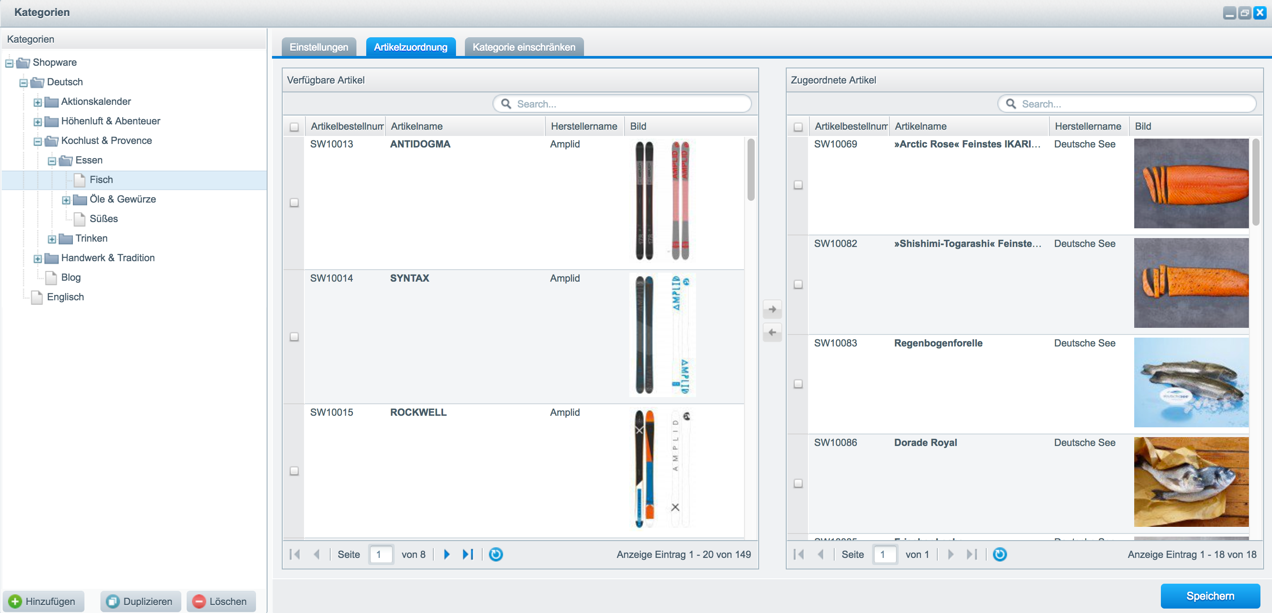Click the Zugeordnete Artikel search field
This screenshot has height=613, width=1272.
pos(1127,103)
